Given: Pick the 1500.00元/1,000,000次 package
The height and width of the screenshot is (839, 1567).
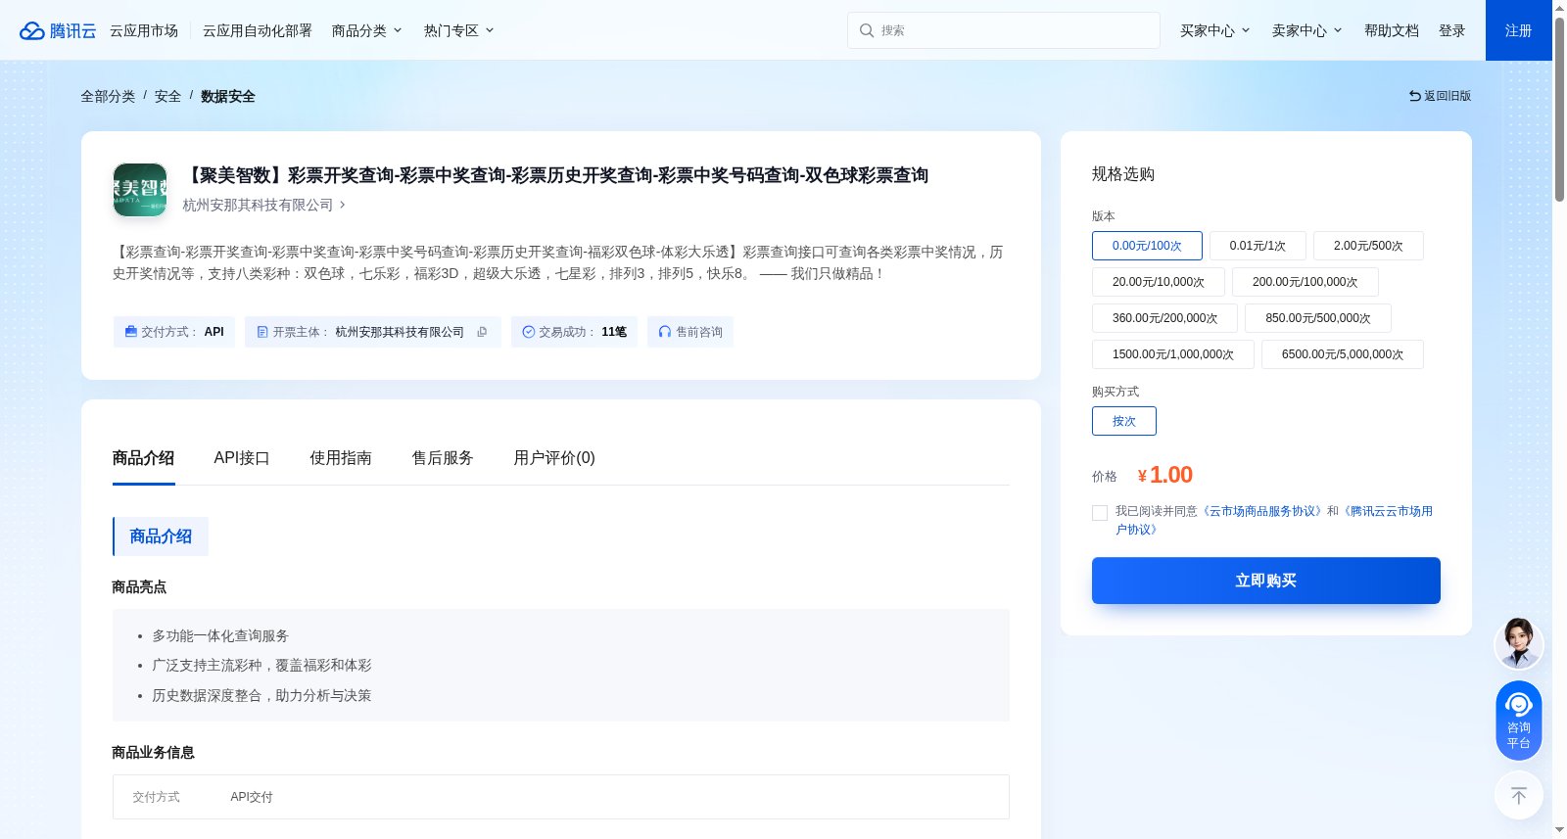Looking at the screenshot, I should tap(1173, 354).
